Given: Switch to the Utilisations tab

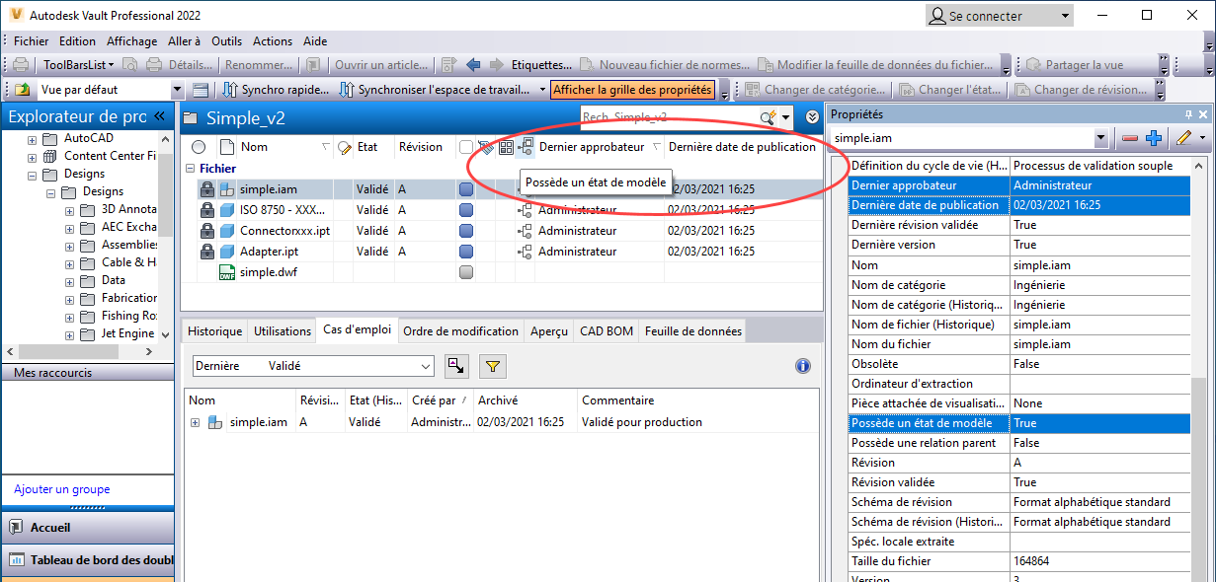Looking at the screenshot, I should pyautogui.click(x=283, y=331).
